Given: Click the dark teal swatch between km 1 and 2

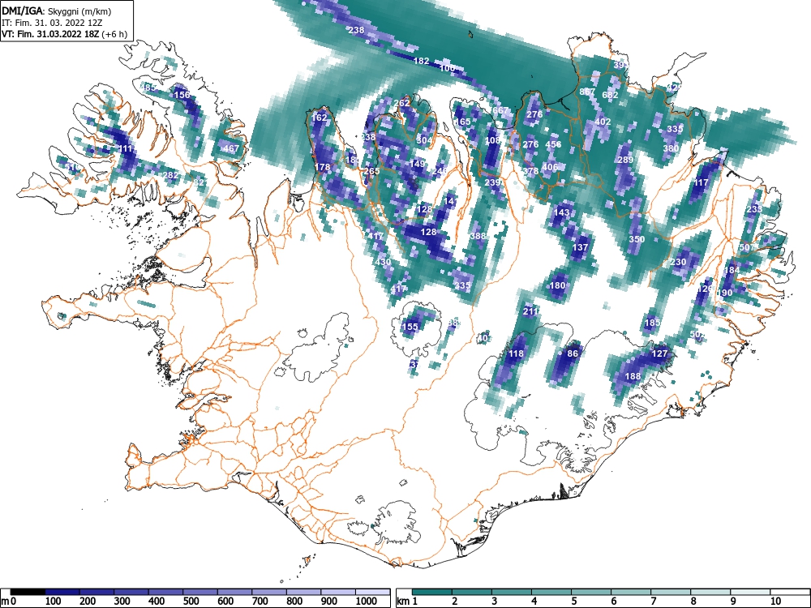Looking at the screenshot, I should 432,592.
